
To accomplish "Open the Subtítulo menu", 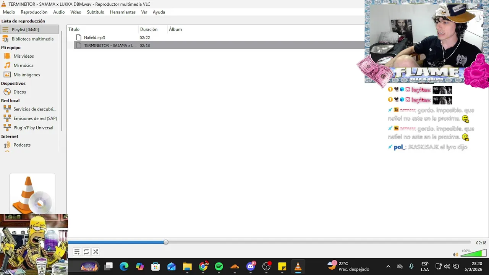I will (96, 12).
